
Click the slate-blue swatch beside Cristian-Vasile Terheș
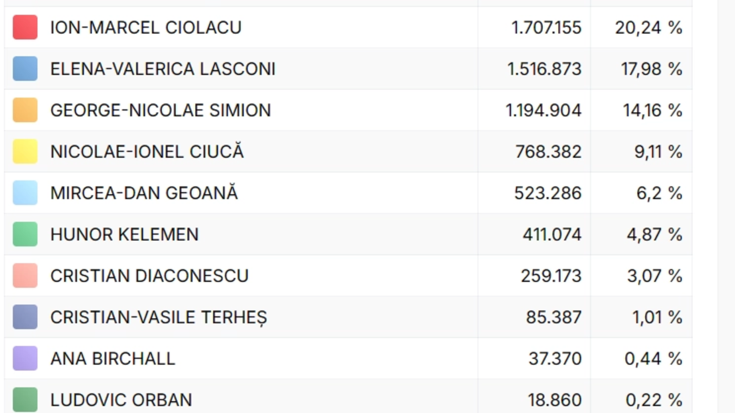click(x=25, y=317)
